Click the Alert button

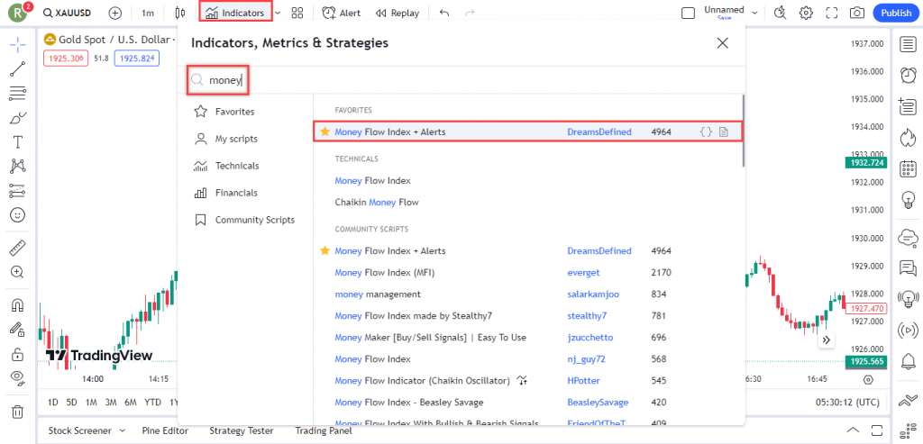tap(342, 13)
